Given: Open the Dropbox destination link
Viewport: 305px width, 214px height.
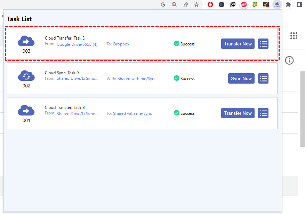Looking at the screenshot, I should [121, 44].
